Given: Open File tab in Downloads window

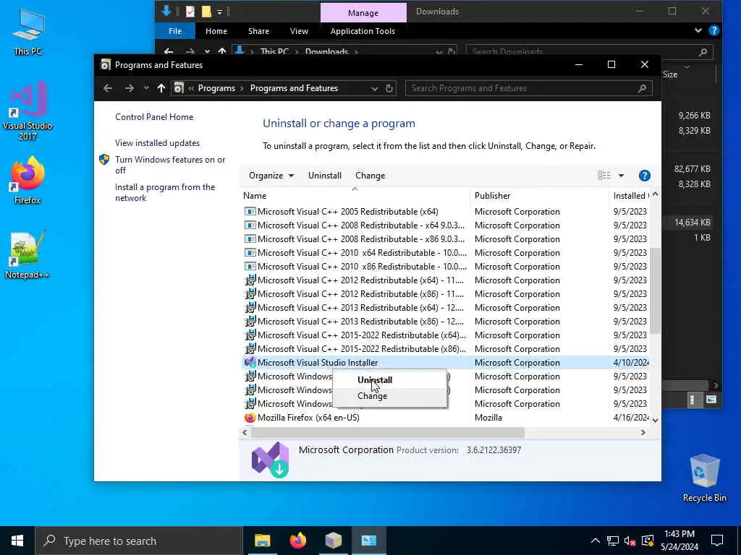Looking at the screenshot, I should click(x=175, y=31).
